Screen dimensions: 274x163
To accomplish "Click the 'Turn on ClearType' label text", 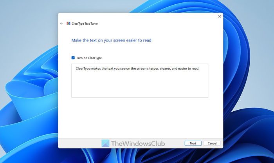I will pos(89,58).
